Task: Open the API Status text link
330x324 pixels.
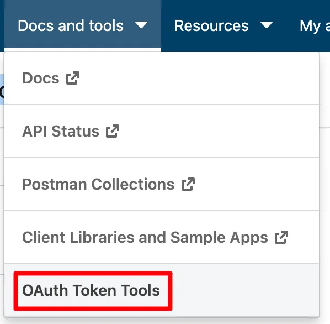Action: tap(61, 131)
